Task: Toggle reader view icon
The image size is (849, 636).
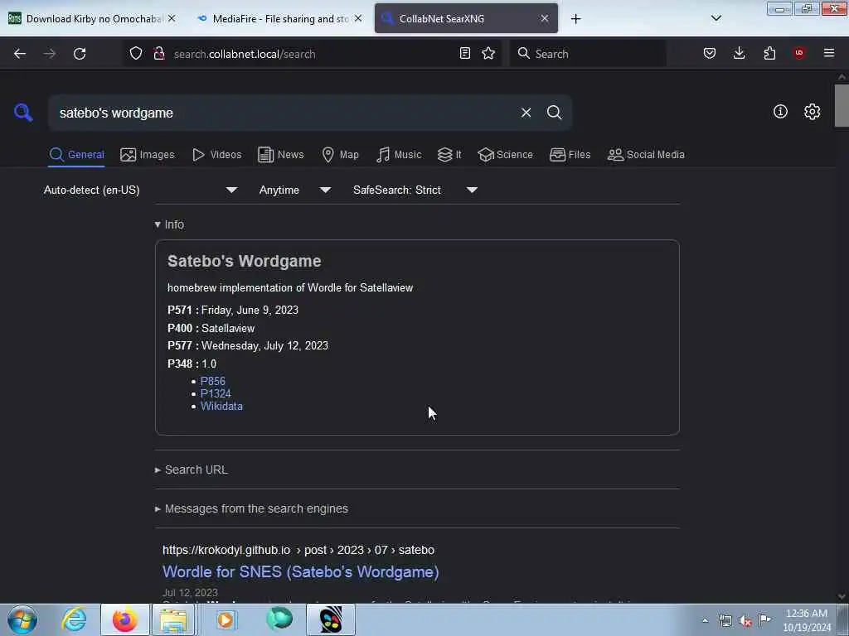Action: [464, 53]
